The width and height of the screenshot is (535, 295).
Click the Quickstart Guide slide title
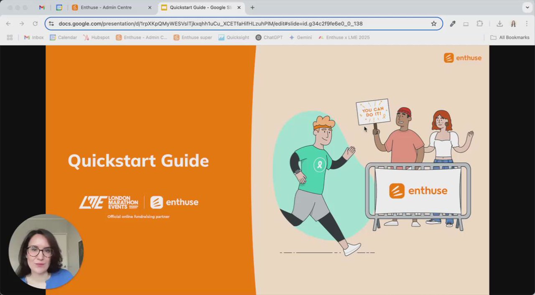138,161
